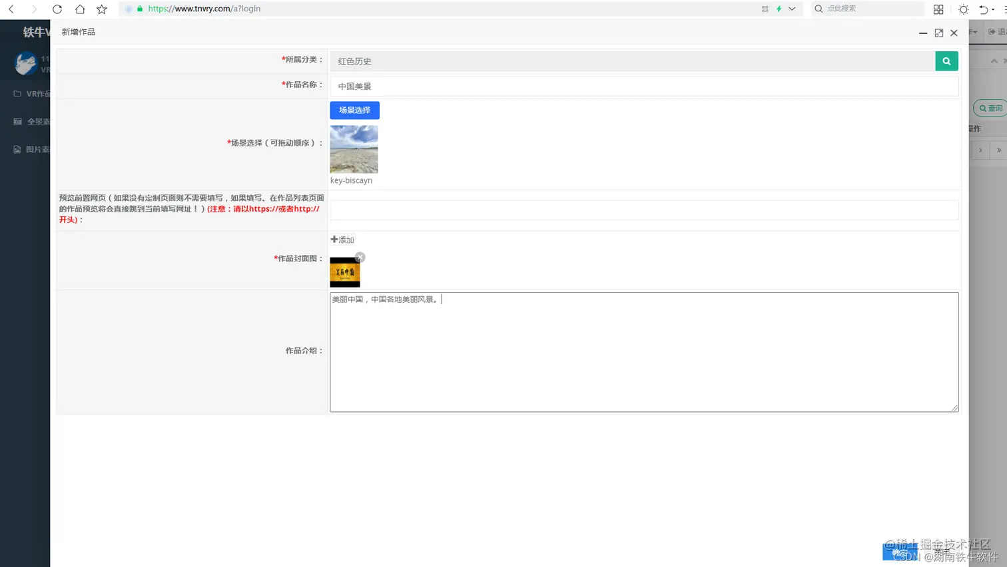This screenshot has width=1007, height=567.
Task: Reload the current browser page
Action: (x=57, y=9)
